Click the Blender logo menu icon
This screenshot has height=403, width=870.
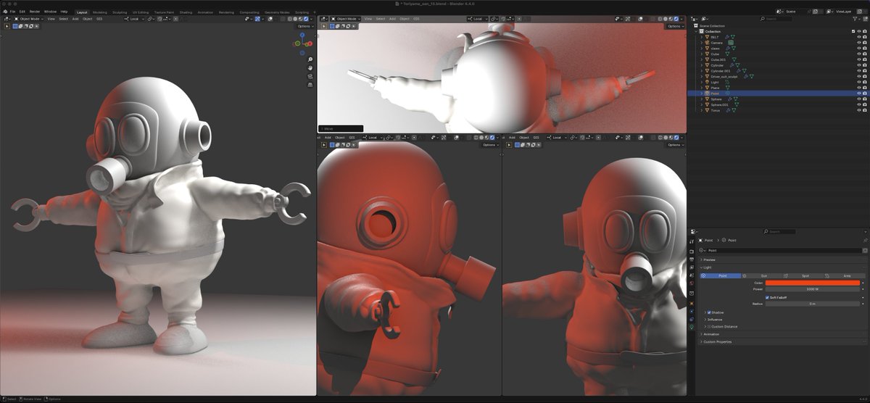pyautogui.click(x=4, y=12)
